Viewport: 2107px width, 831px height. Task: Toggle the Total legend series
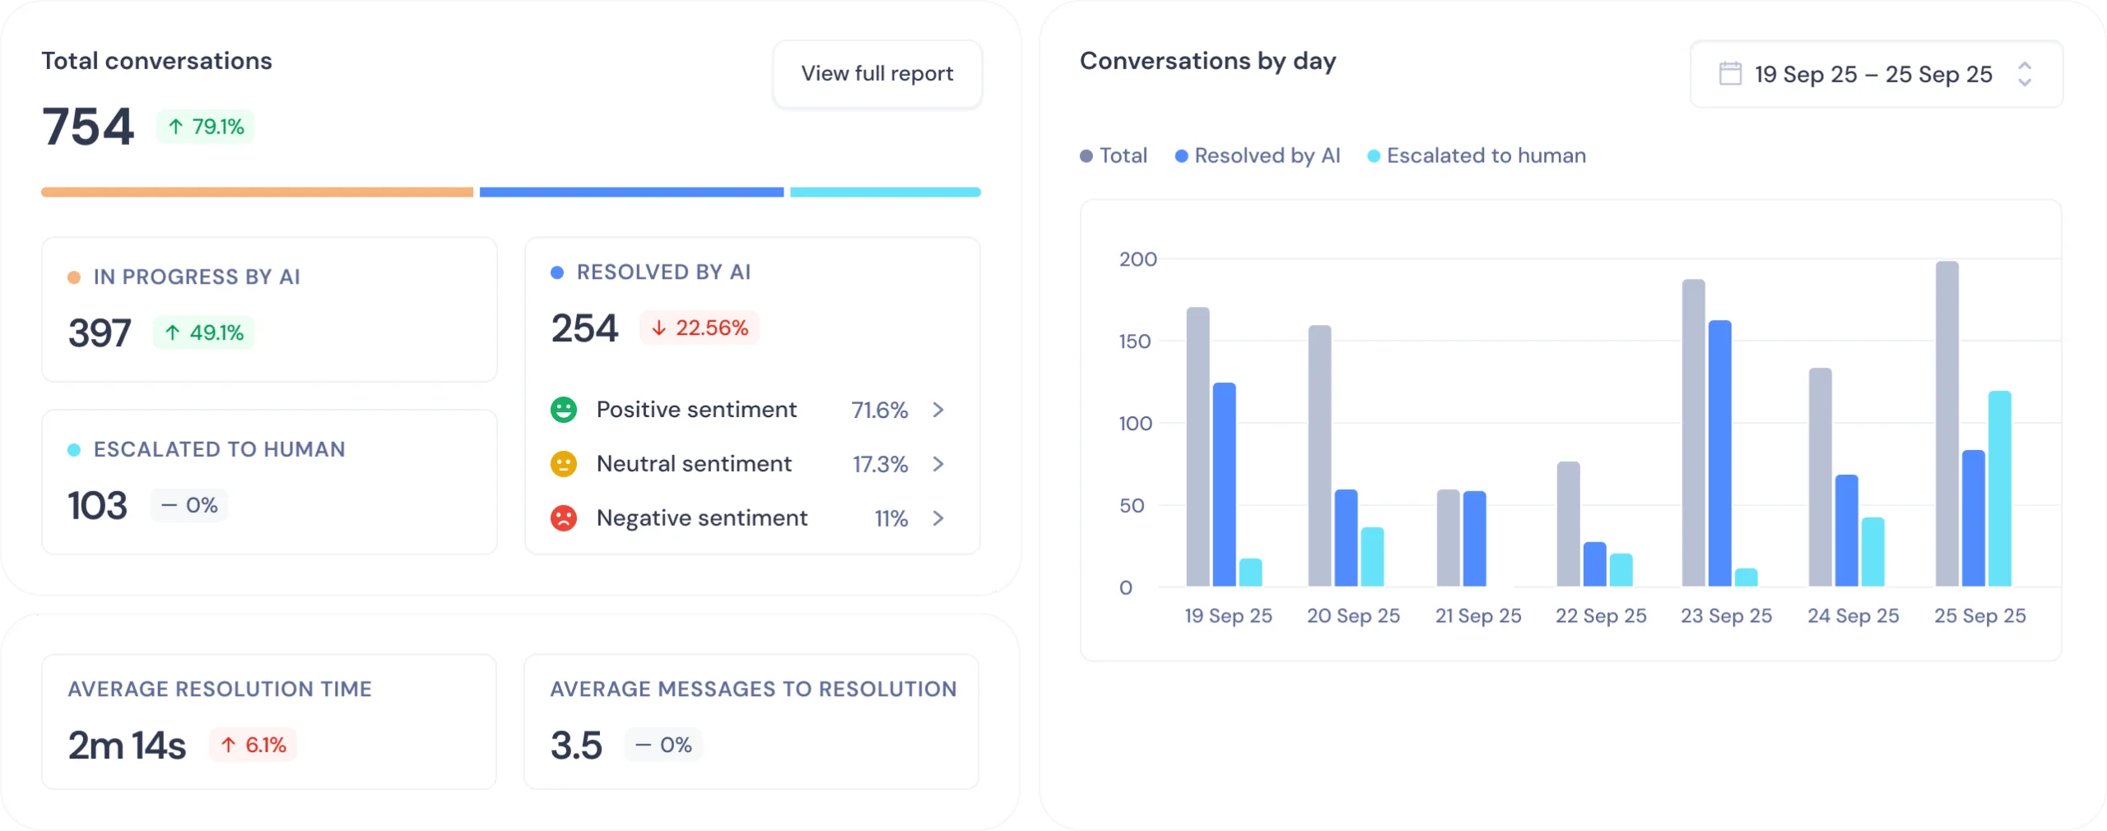pyautogui.click(x=1114, y=156)
